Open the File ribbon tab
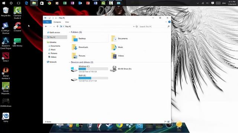 (x=47, y=22)
